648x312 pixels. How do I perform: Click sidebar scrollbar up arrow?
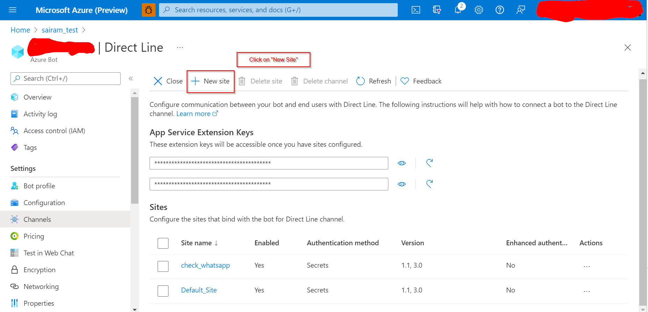click(x=135, y=93)
